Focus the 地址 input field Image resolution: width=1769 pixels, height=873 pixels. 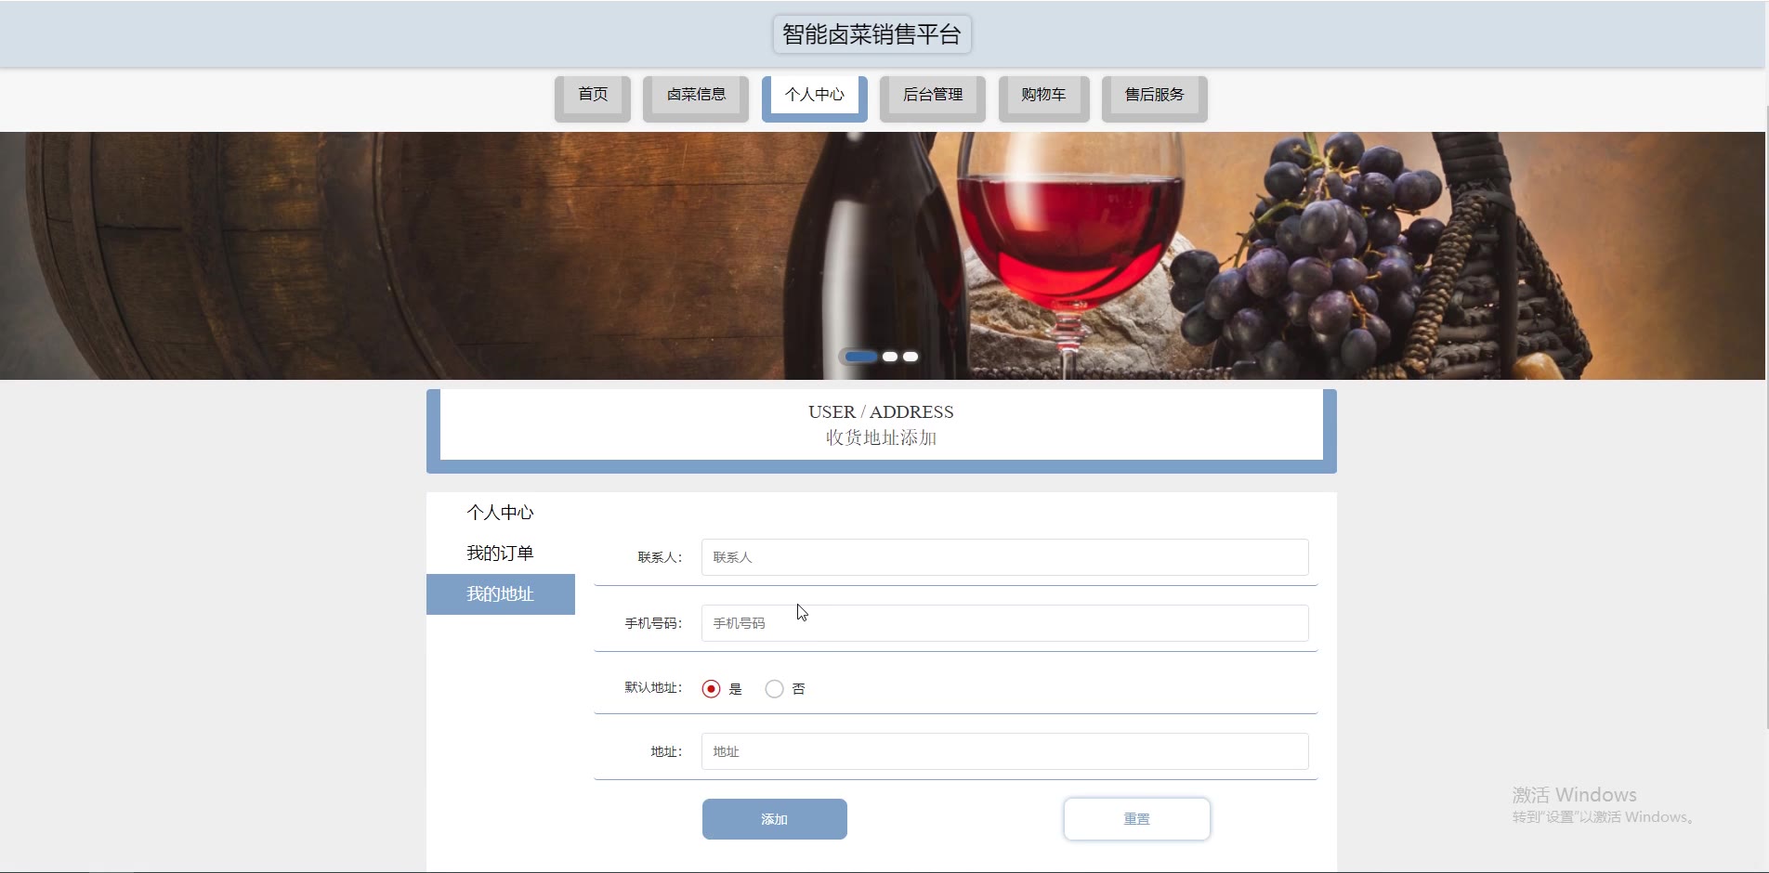pos(1004,751)
